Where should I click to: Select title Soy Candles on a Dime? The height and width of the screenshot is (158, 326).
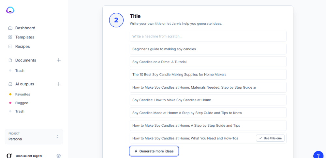click(x=208, y=62)
